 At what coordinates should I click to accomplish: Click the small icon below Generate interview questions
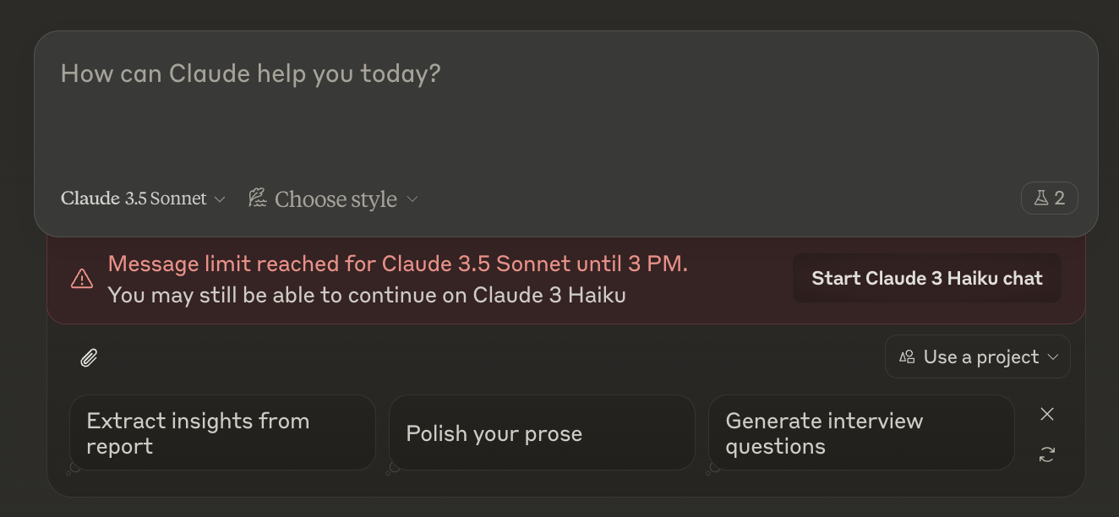click(712, 468)
